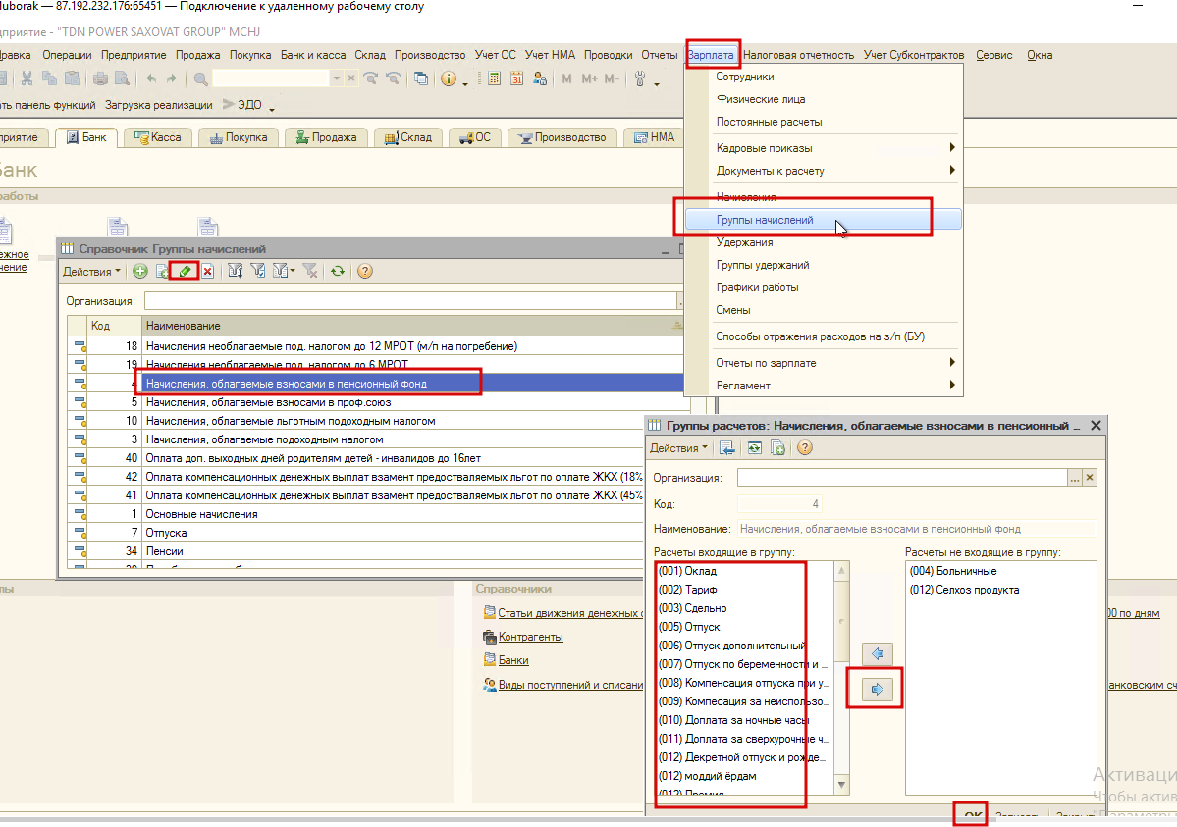Open the Действия dropdown in the Справочник window
Screen dimensions: 1177x827
91,272
